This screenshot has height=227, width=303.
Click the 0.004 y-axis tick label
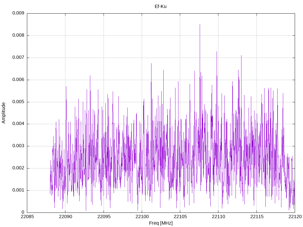[x=18, y=124]
